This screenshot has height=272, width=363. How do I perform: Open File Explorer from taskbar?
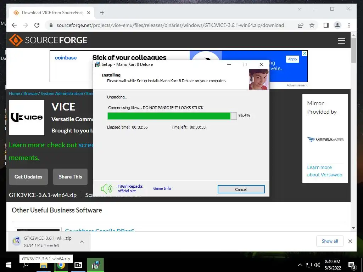click(43, 265)
